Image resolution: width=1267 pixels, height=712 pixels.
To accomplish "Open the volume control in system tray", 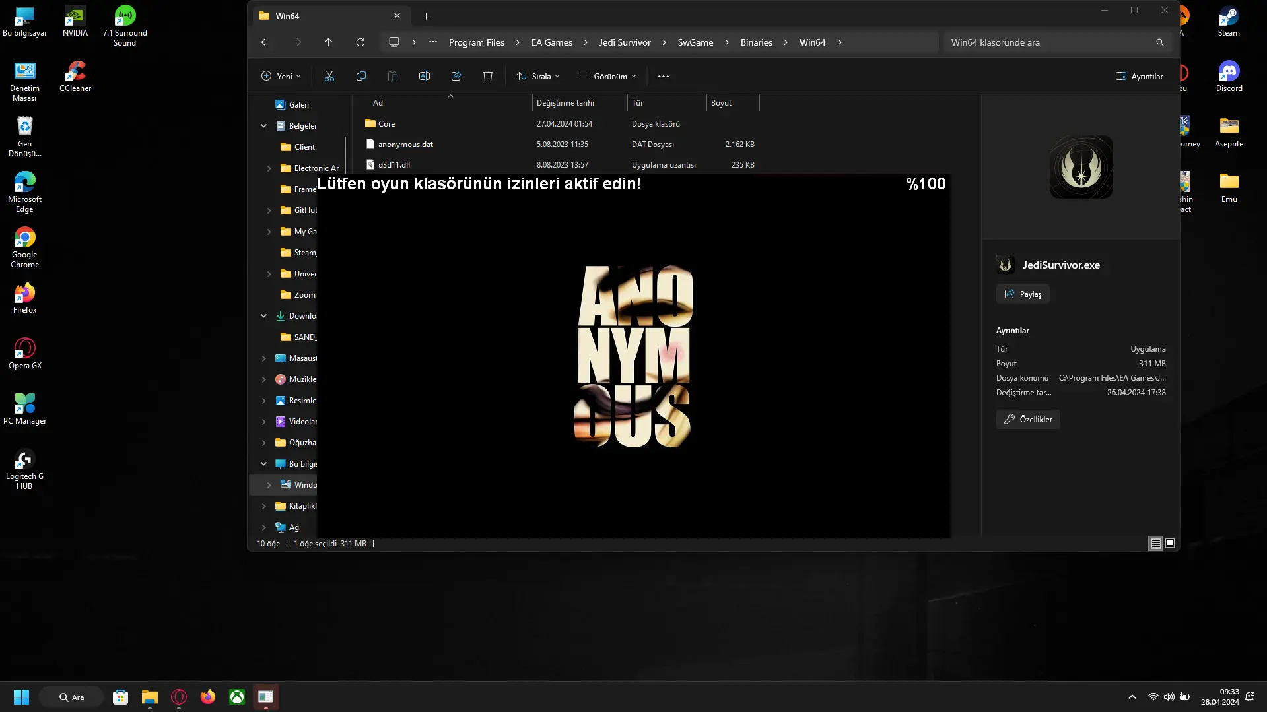I will pos(1169,697).
